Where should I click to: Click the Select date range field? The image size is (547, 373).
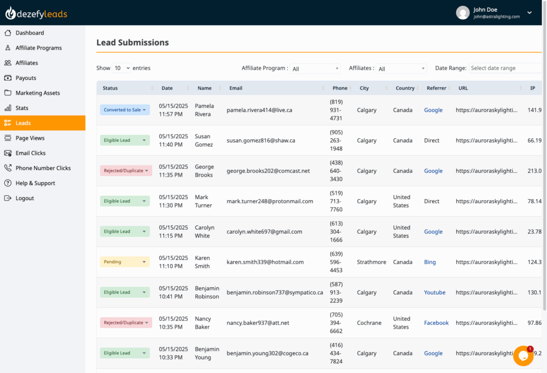(x=505, y=68)
